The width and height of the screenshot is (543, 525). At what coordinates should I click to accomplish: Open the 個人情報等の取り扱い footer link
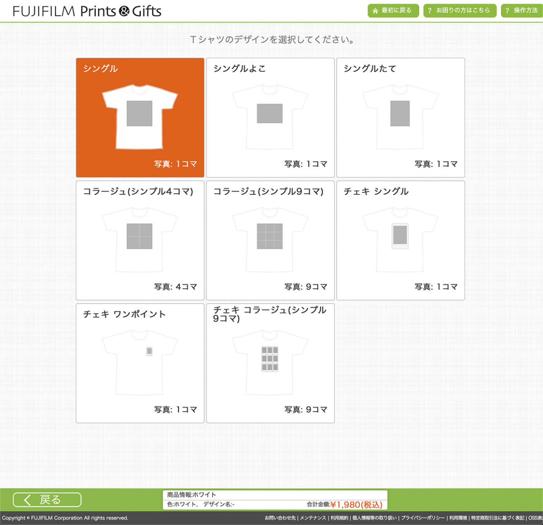click(375, 518)
